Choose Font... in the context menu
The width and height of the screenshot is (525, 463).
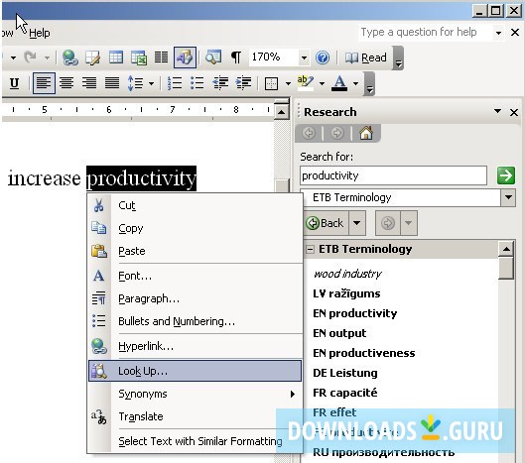pyautogui.click(x=195, y=276)
